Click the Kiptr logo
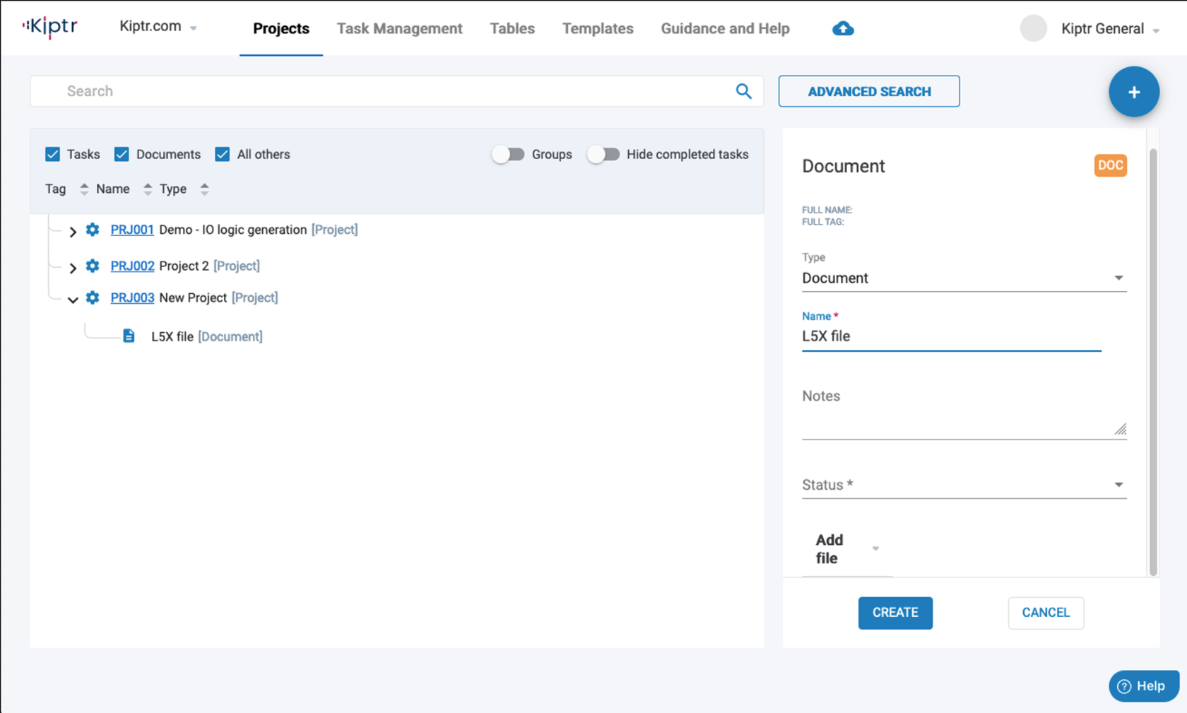This screenshot has height=713, width=1187. [49, 27]
